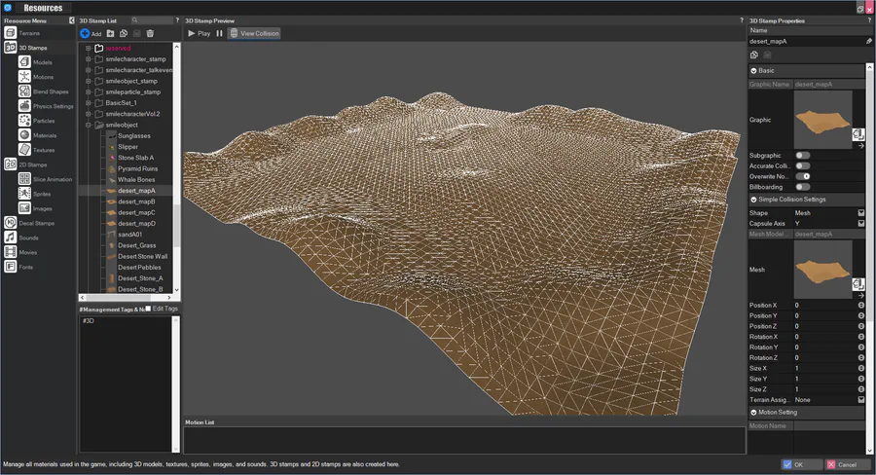The height and width of the screenshot is (475, 876).
Task: Select Blend Shapes in Resource Menu
Action: pyautogui.click(x=49, y=91)
